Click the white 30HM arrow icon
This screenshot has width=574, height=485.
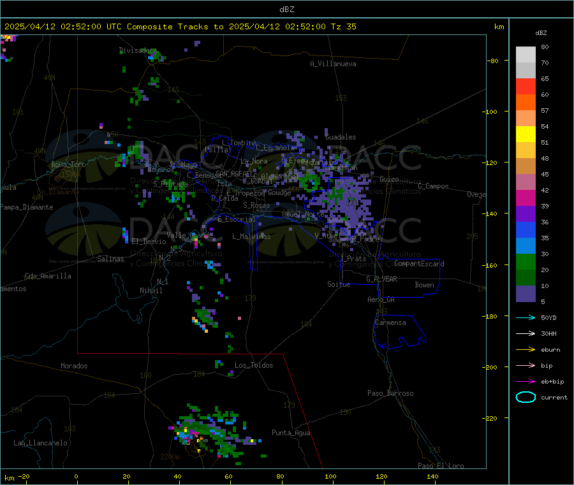tap(526, 333)
